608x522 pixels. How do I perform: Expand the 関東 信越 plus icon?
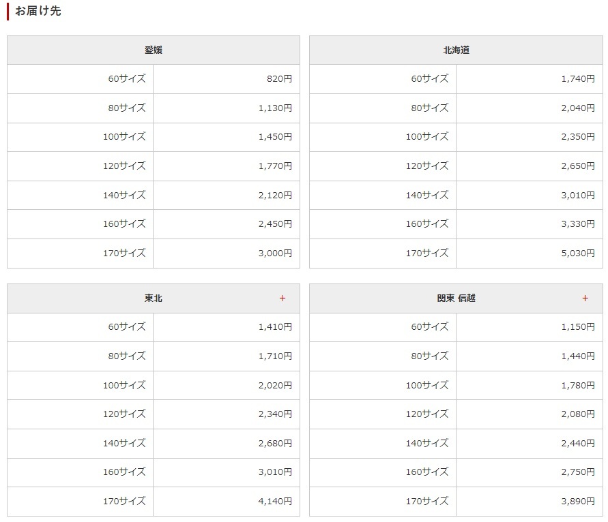(x=585, y=298)
